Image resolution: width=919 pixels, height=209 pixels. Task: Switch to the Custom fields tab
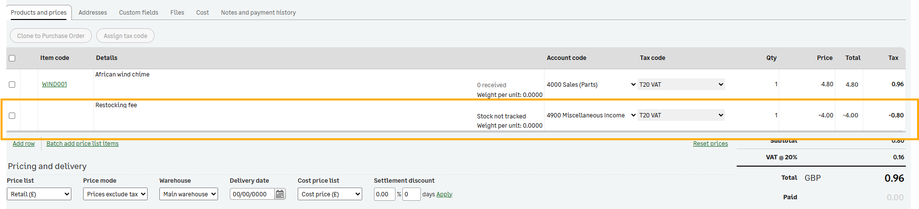point(139,13)
